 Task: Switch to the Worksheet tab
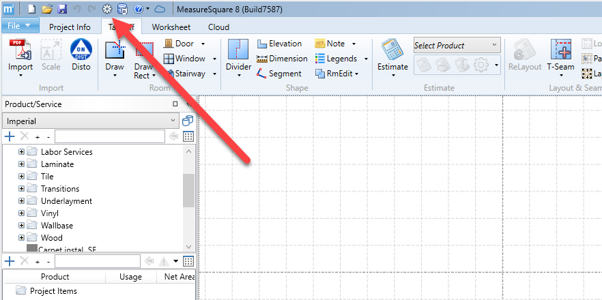(x=171, y=27)
